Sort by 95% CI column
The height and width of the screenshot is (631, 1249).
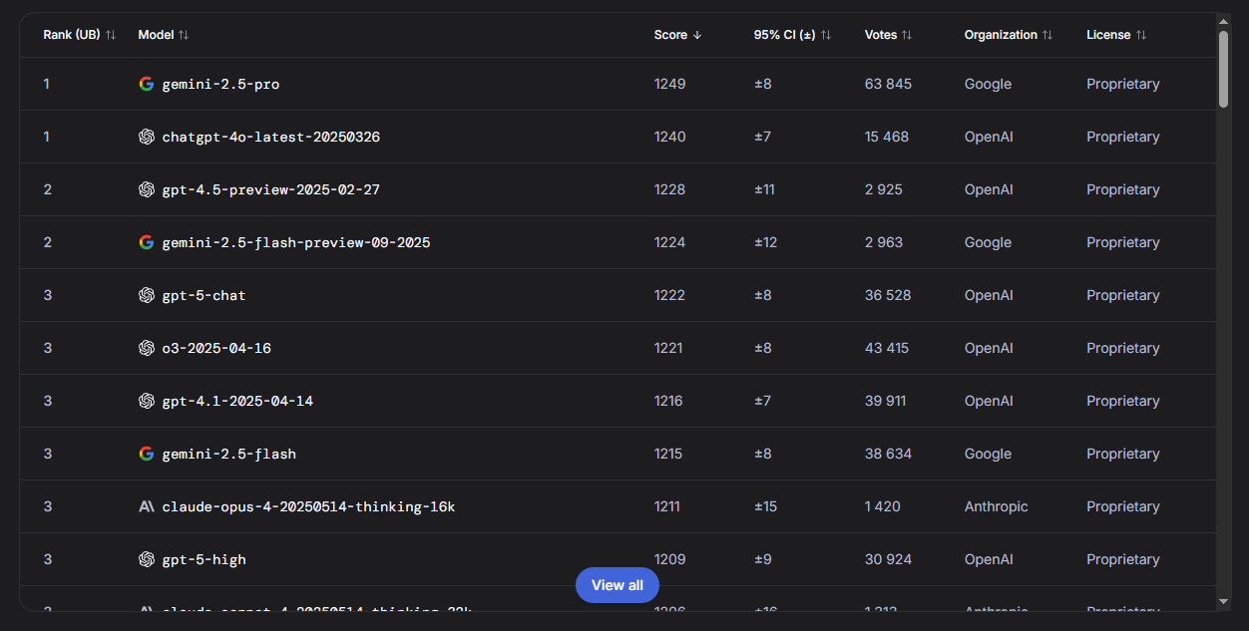tap(792, 35)
